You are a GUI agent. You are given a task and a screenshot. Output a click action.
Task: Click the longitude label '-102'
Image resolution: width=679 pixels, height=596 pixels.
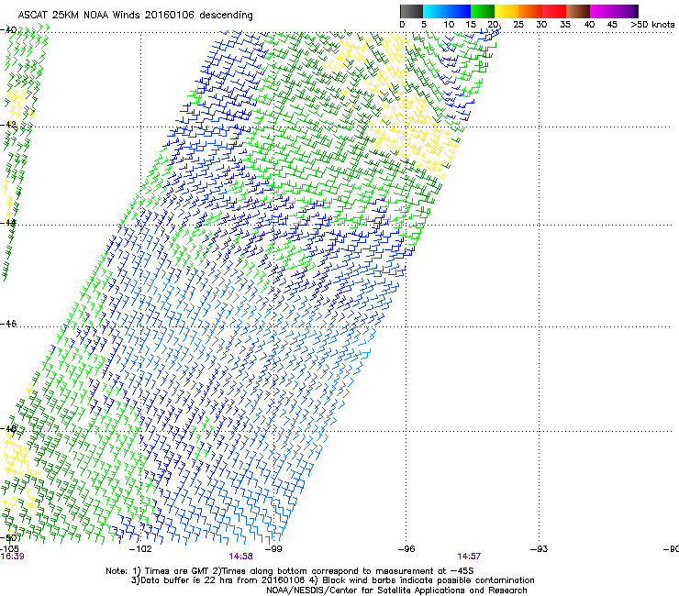click(x=140, y=549)
